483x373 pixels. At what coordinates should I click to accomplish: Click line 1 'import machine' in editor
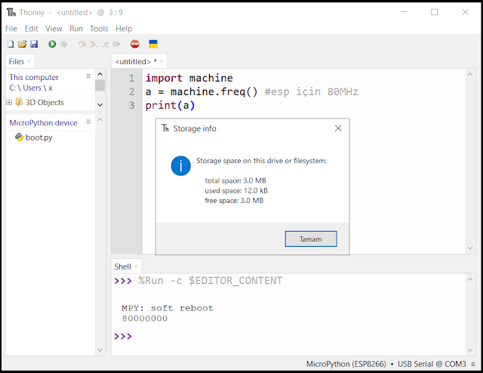(x=189, y=78)
